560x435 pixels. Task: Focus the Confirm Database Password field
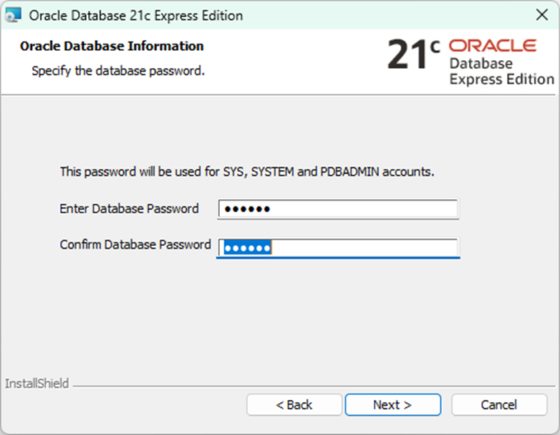point(358,248)
